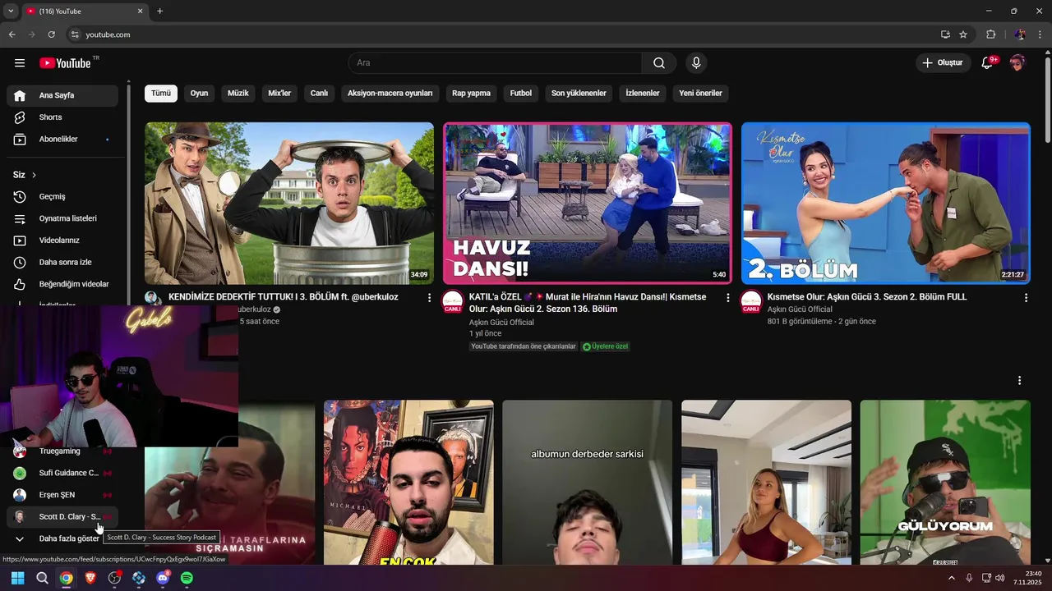Open Beğendiğim videolar in sidebar

coord(62,284)
